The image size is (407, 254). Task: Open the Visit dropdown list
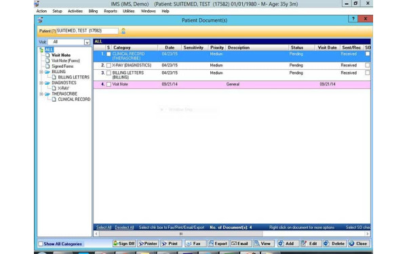click(87, 42)
